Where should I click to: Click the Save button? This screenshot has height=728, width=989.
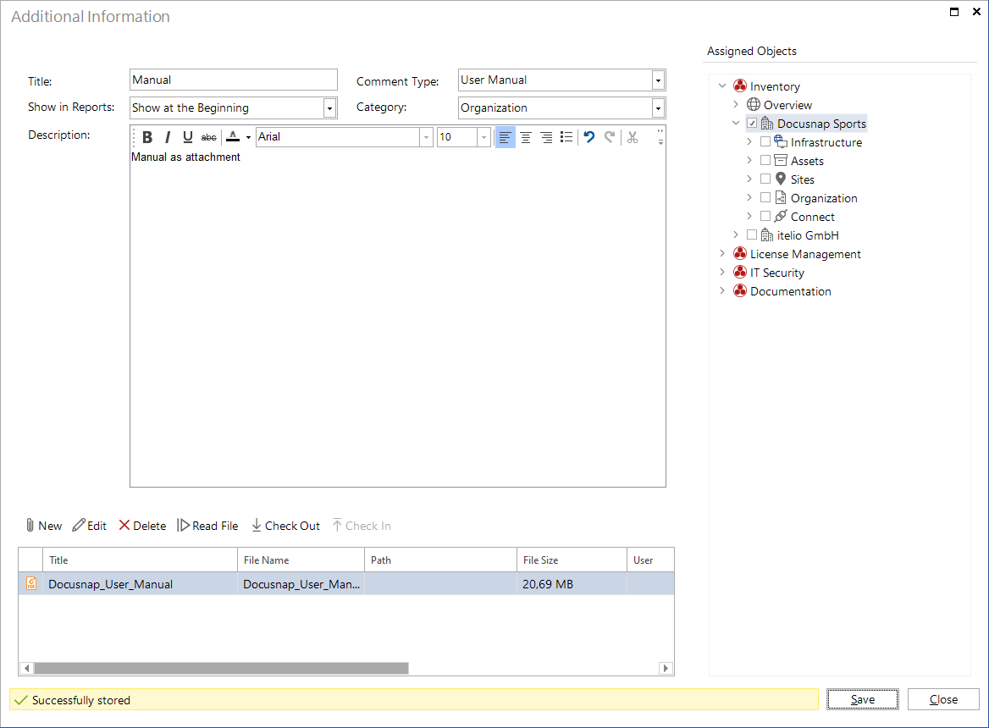(x=862, y=699)
